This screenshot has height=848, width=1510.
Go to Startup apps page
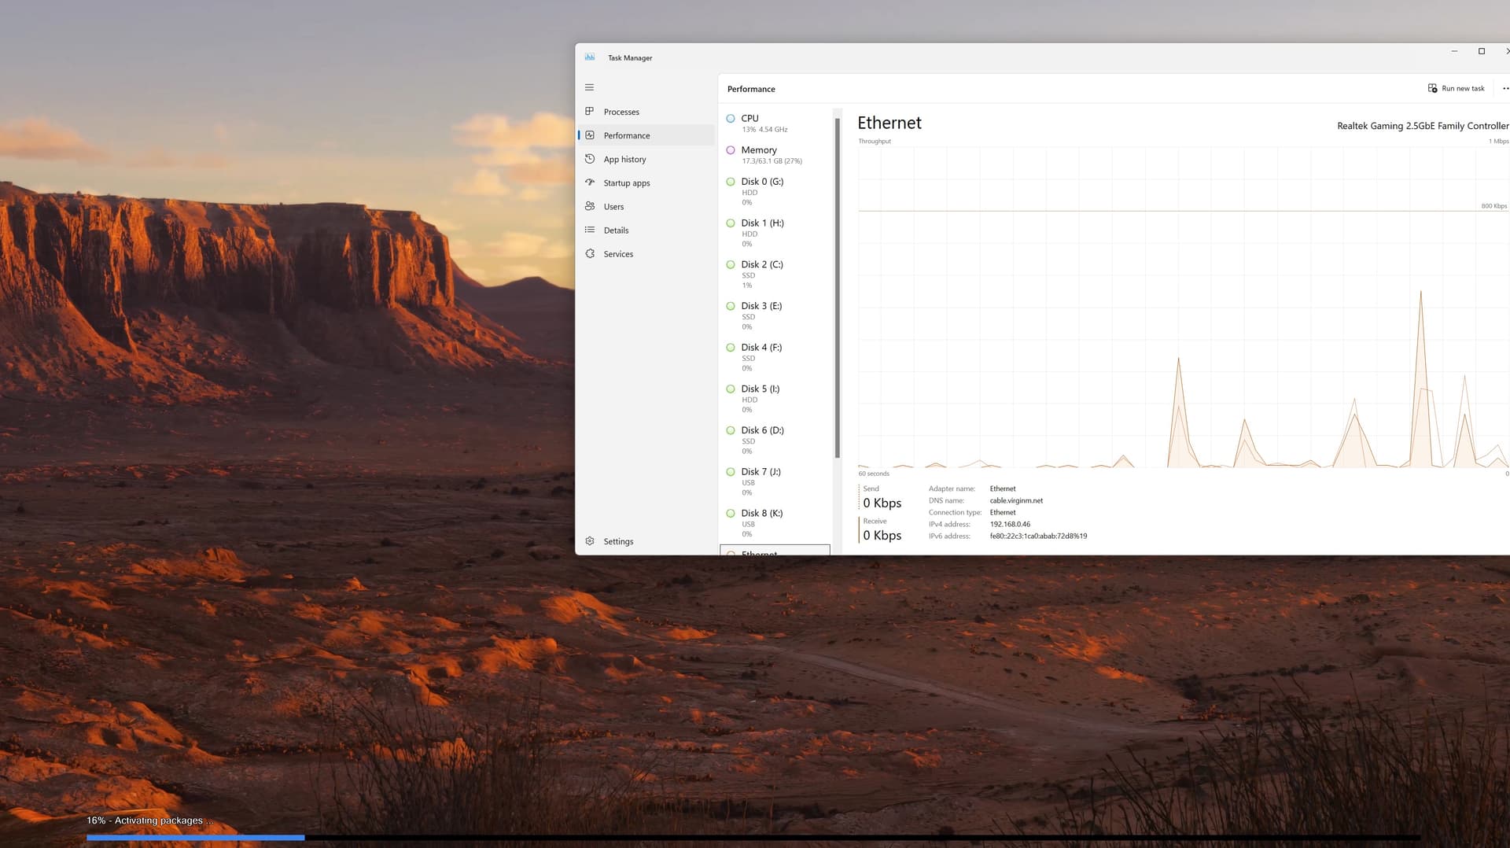tap(626, 183)
